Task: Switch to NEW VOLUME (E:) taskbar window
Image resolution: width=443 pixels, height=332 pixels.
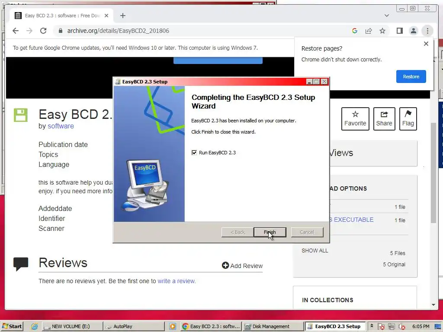Action: point(72,326)
